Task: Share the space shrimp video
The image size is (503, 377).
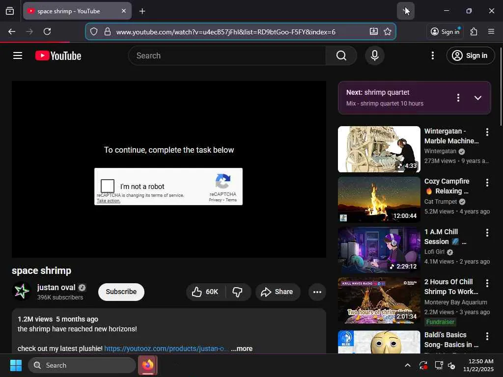Action: tap(278, 292)
